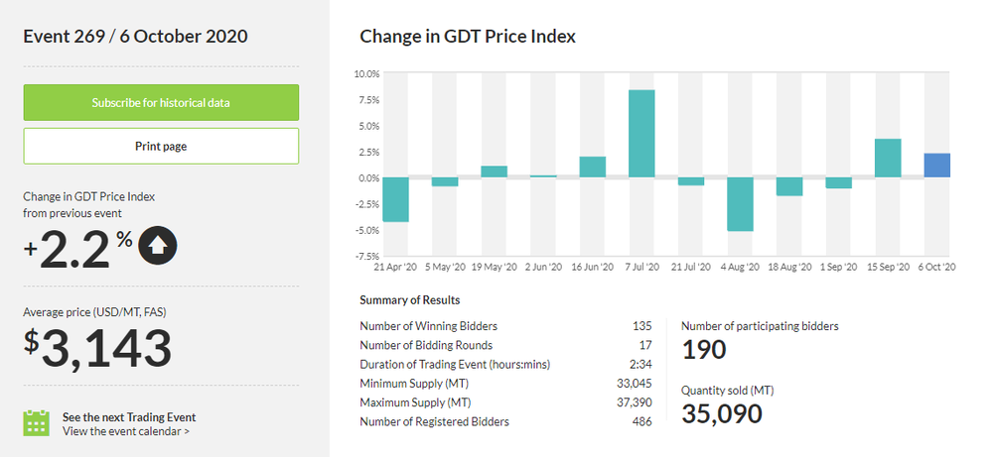The width and height of the screenshot is (993, 457).
Task: Select the See the next Trading Event text
Action: point(129,416)
